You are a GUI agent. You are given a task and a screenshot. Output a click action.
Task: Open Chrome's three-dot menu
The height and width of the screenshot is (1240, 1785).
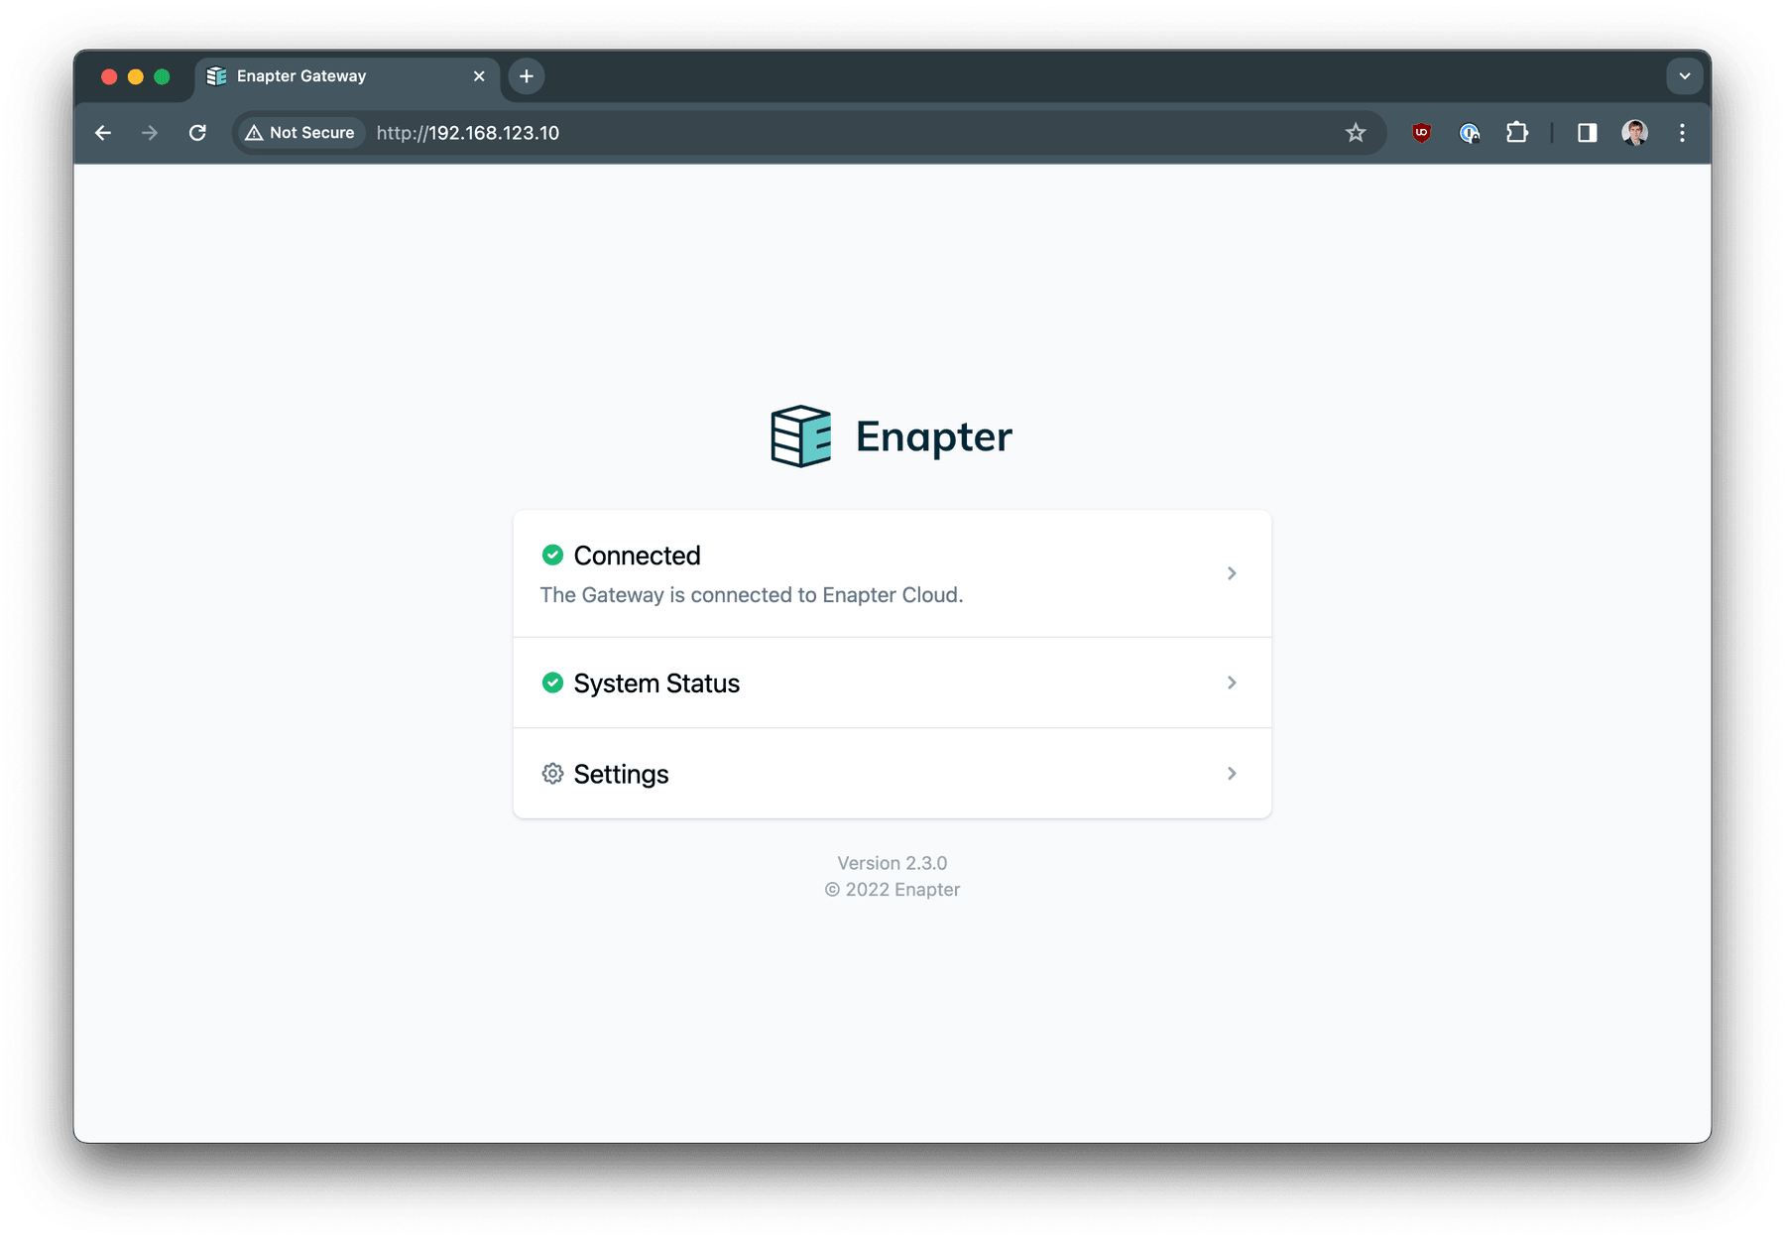tap(1681, 132)
